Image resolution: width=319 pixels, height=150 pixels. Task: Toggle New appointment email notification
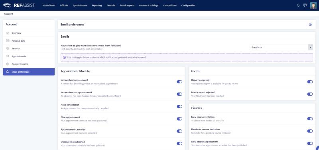pos(179,119)
